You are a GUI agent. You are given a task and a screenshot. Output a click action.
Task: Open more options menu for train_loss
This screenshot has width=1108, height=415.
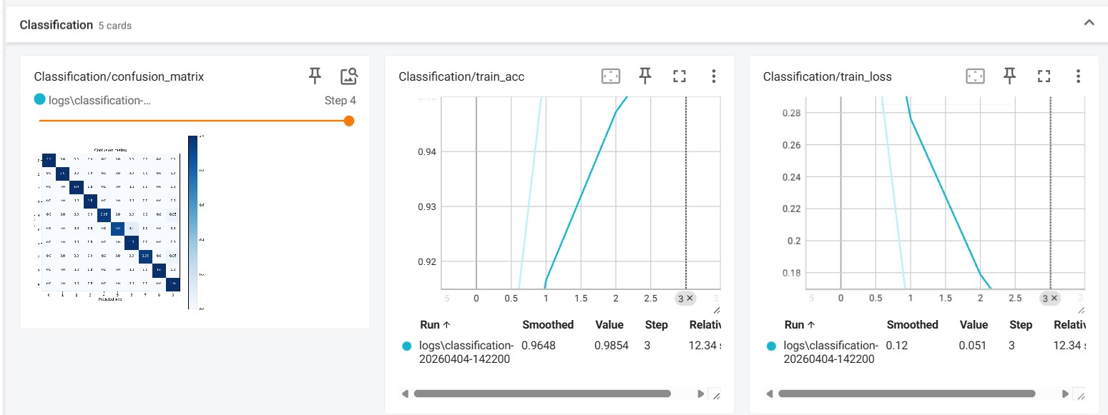click(x=1077, y=76)
